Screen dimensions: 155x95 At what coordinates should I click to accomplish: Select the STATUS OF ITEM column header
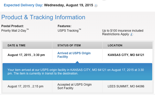coord(77,45)
